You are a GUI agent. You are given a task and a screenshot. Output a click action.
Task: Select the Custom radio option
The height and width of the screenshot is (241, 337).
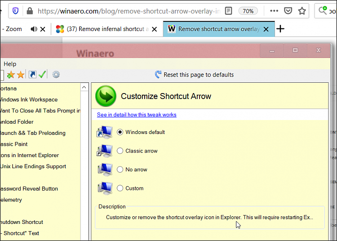point(120,188)
